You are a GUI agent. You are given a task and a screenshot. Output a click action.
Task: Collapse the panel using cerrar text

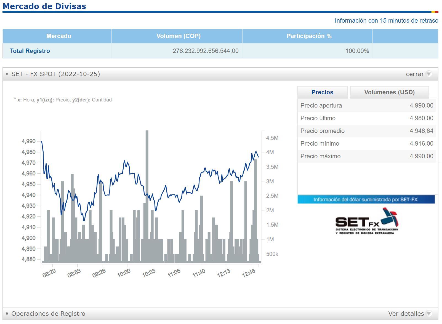[x=415, y=74]
